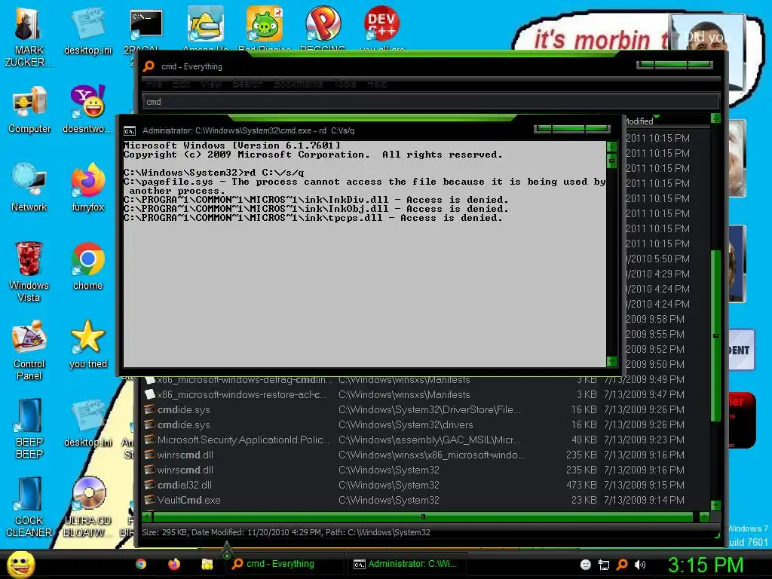Screen dimensions: 772x579
Task: Click the cmd window title bar icon
Action: [x=130, y=131]
